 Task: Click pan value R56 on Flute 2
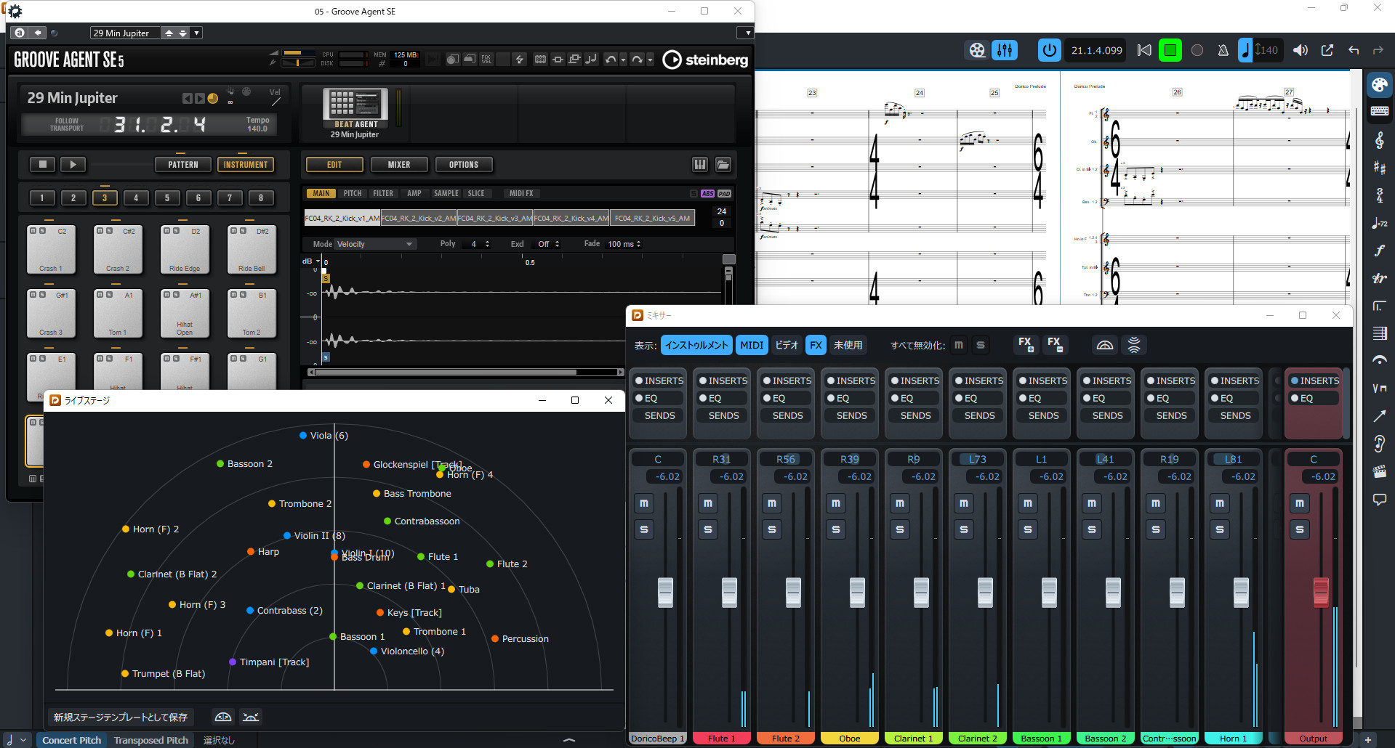[786, 459]
